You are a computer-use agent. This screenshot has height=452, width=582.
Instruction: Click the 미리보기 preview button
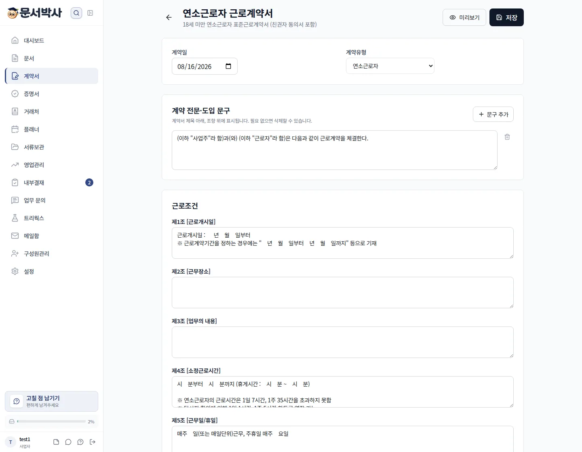[x=464, y=17]
